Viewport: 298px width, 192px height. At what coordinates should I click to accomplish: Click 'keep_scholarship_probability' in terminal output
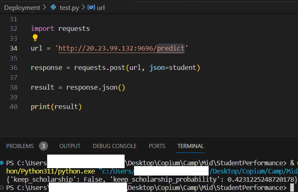pyautogui.click(x=165, y=179)
